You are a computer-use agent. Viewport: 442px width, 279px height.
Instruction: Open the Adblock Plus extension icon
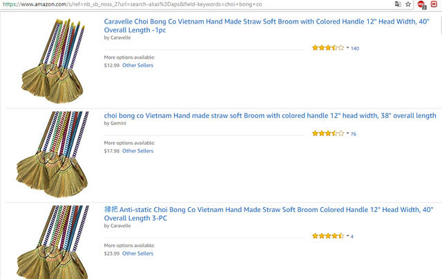point(421,4)
